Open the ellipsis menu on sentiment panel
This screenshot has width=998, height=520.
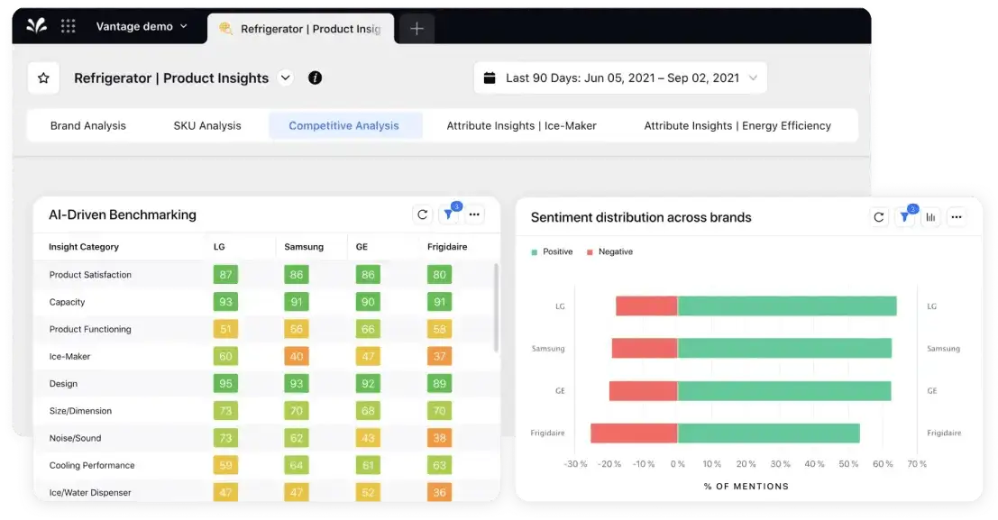pyautogui.click(x=957, y=217)
